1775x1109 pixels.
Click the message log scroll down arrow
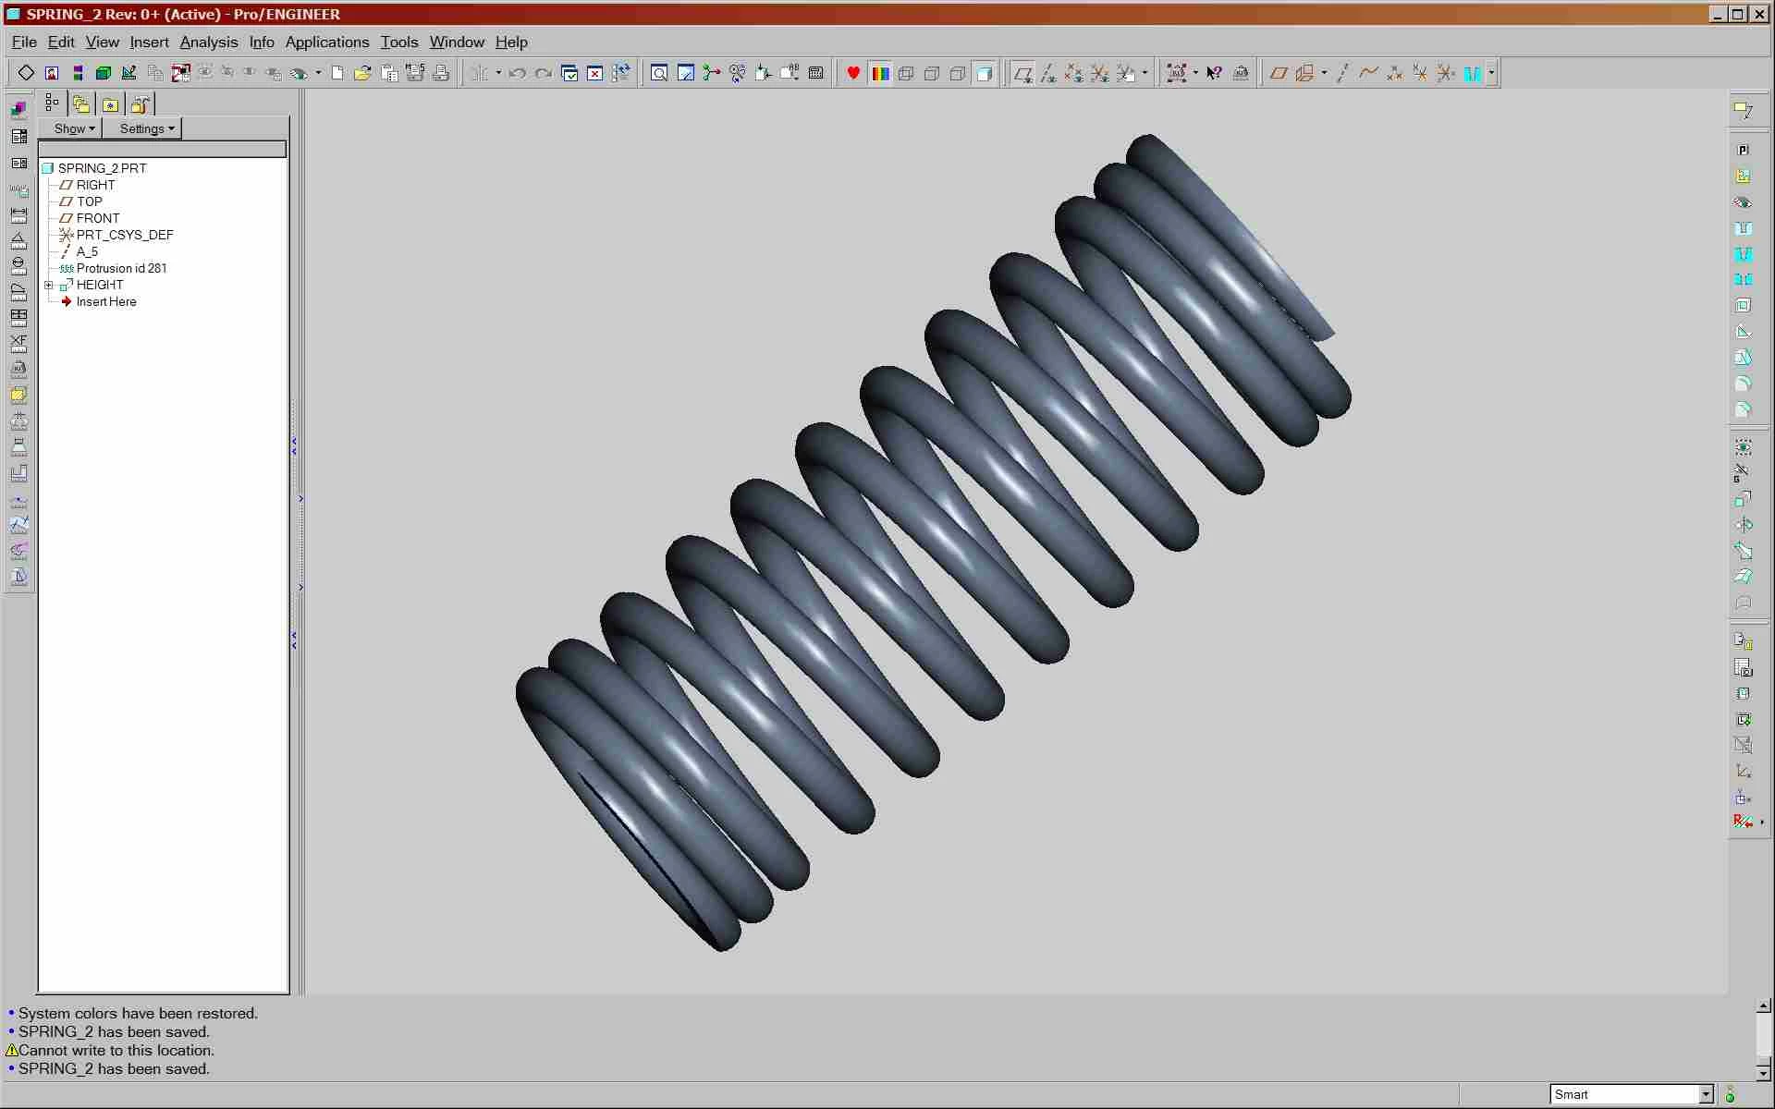point(1764,1074)
